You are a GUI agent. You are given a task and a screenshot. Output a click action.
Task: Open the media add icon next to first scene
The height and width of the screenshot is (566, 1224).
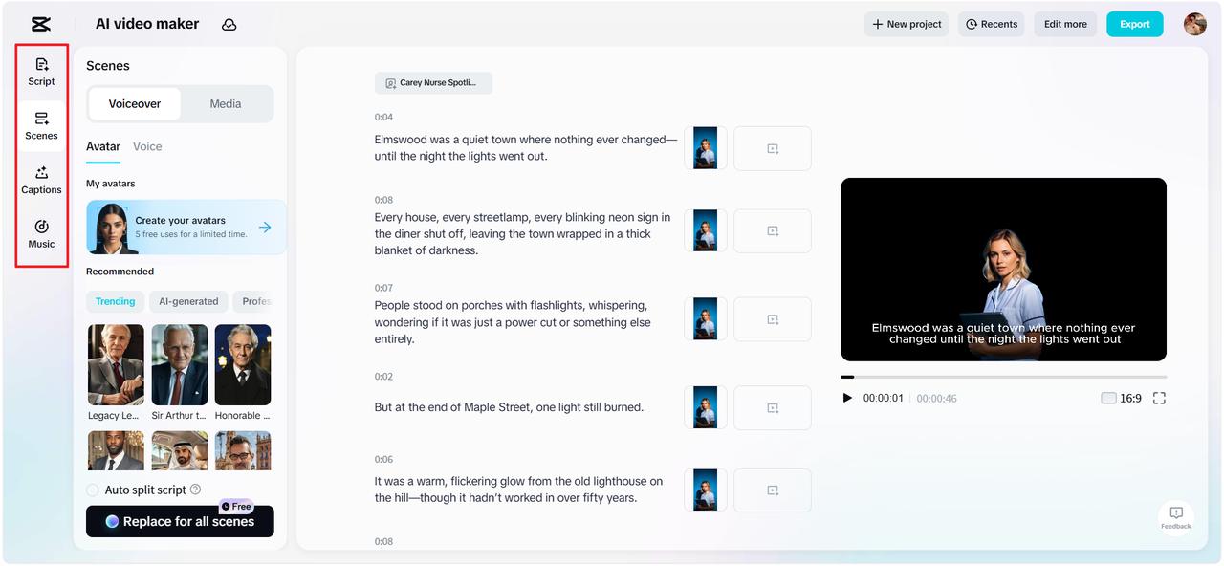tap(772, 148)
